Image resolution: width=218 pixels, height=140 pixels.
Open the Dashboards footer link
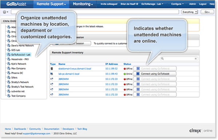pos(20,129)
